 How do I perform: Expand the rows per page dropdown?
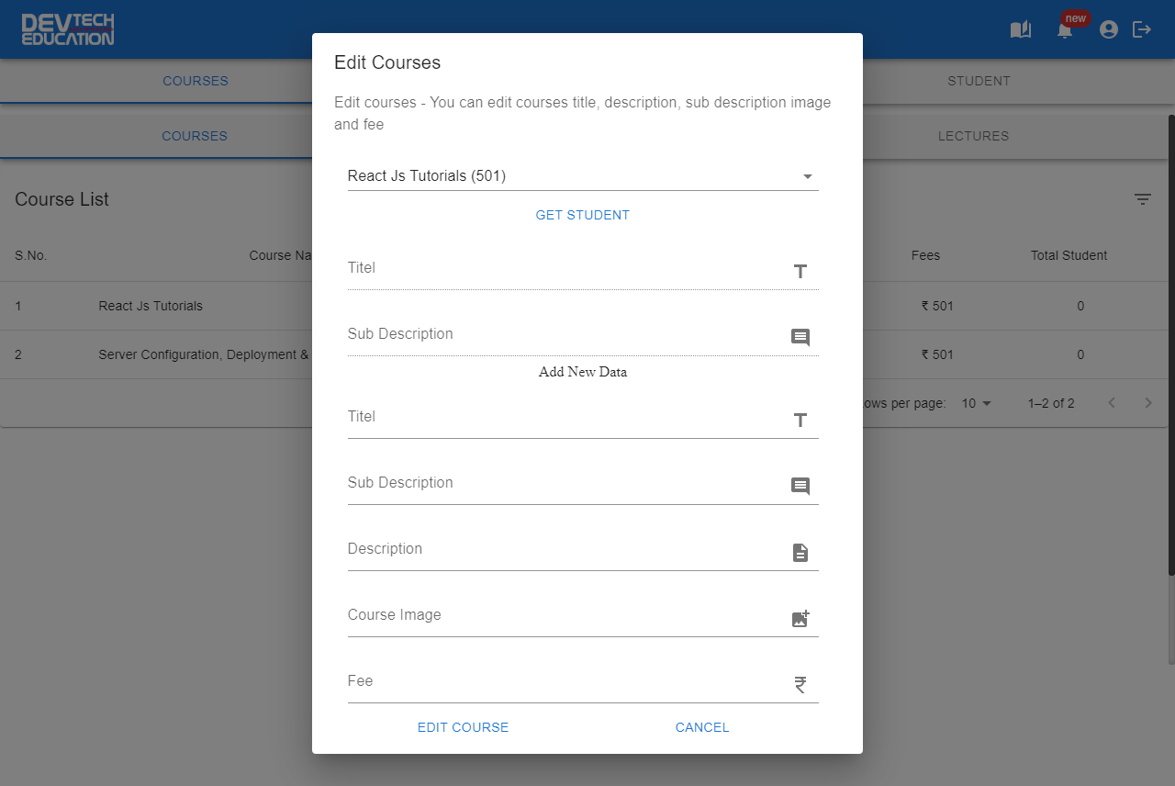977,403
